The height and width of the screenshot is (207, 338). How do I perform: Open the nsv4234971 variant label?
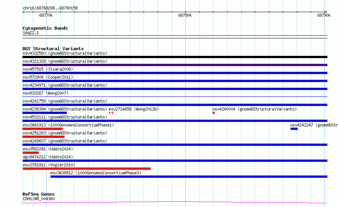tap(65, 85)
